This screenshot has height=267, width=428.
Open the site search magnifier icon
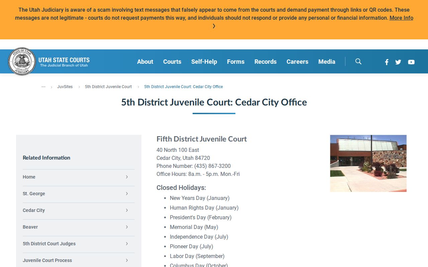point(358,61)
